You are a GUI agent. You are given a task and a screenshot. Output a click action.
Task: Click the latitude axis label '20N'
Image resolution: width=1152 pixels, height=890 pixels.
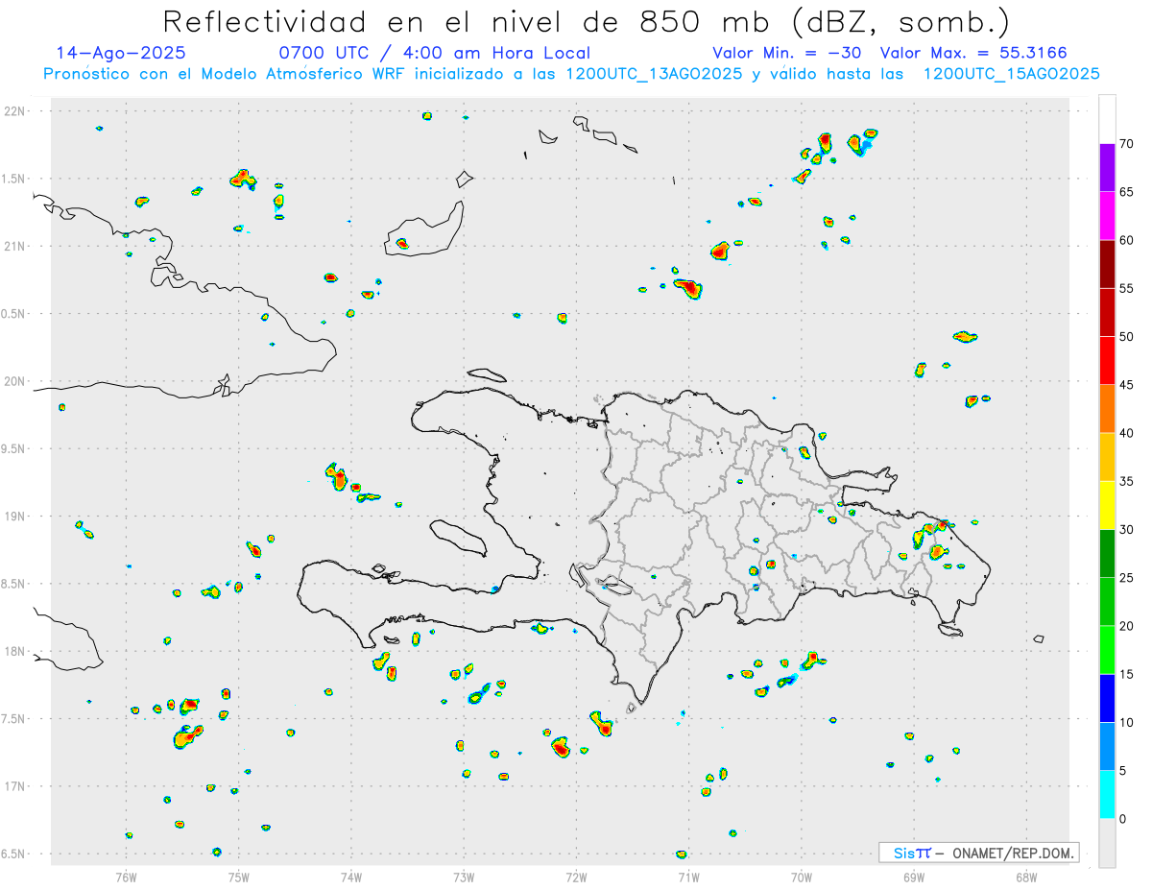pos(15,381)
